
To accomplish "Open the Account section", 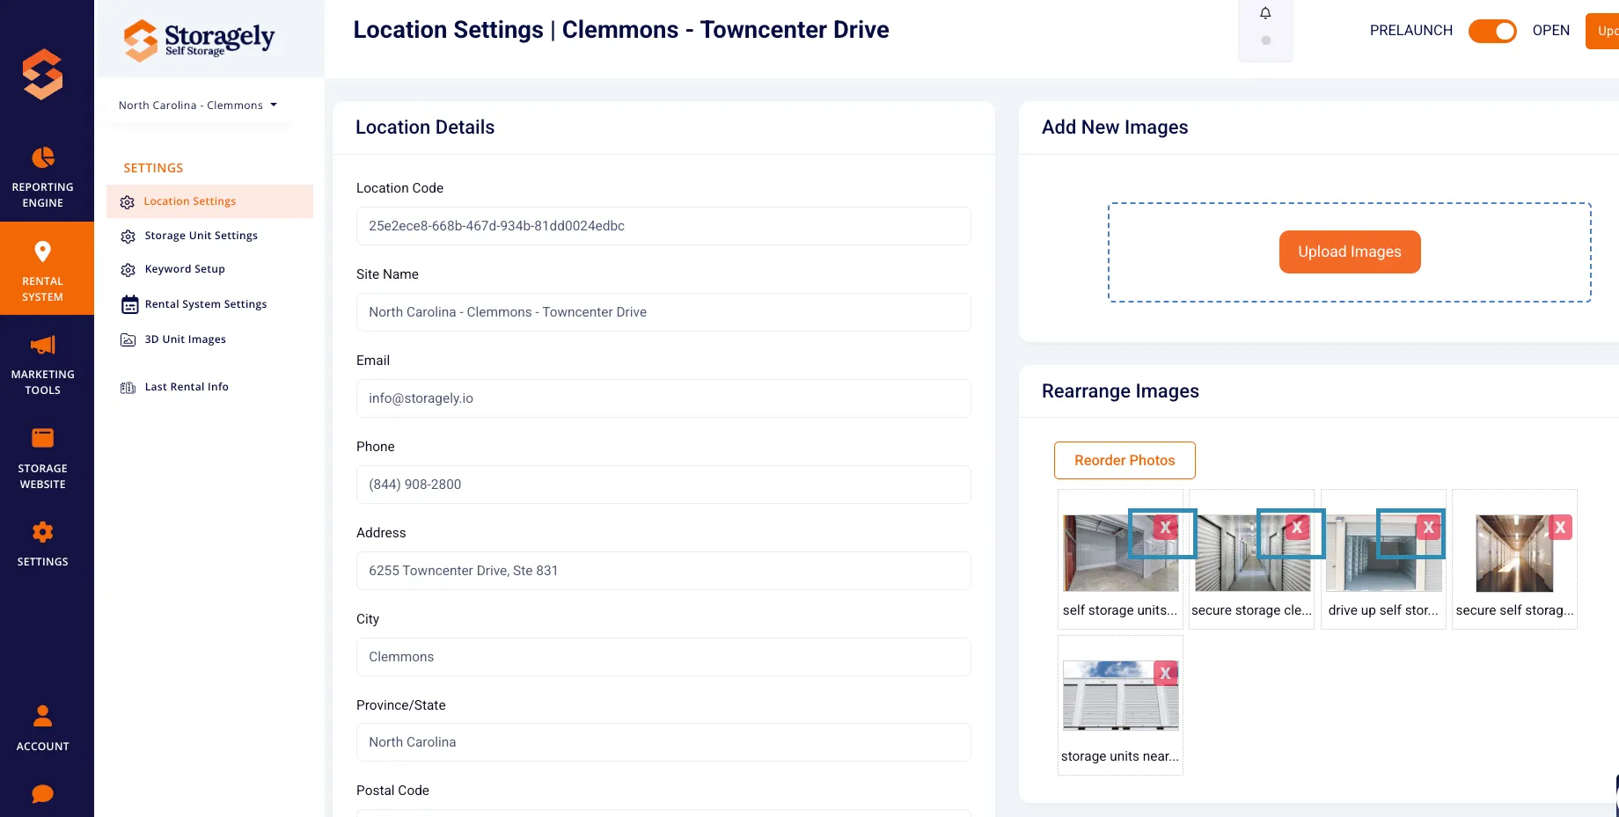I will pyautogui.click(x=42, y=728).
